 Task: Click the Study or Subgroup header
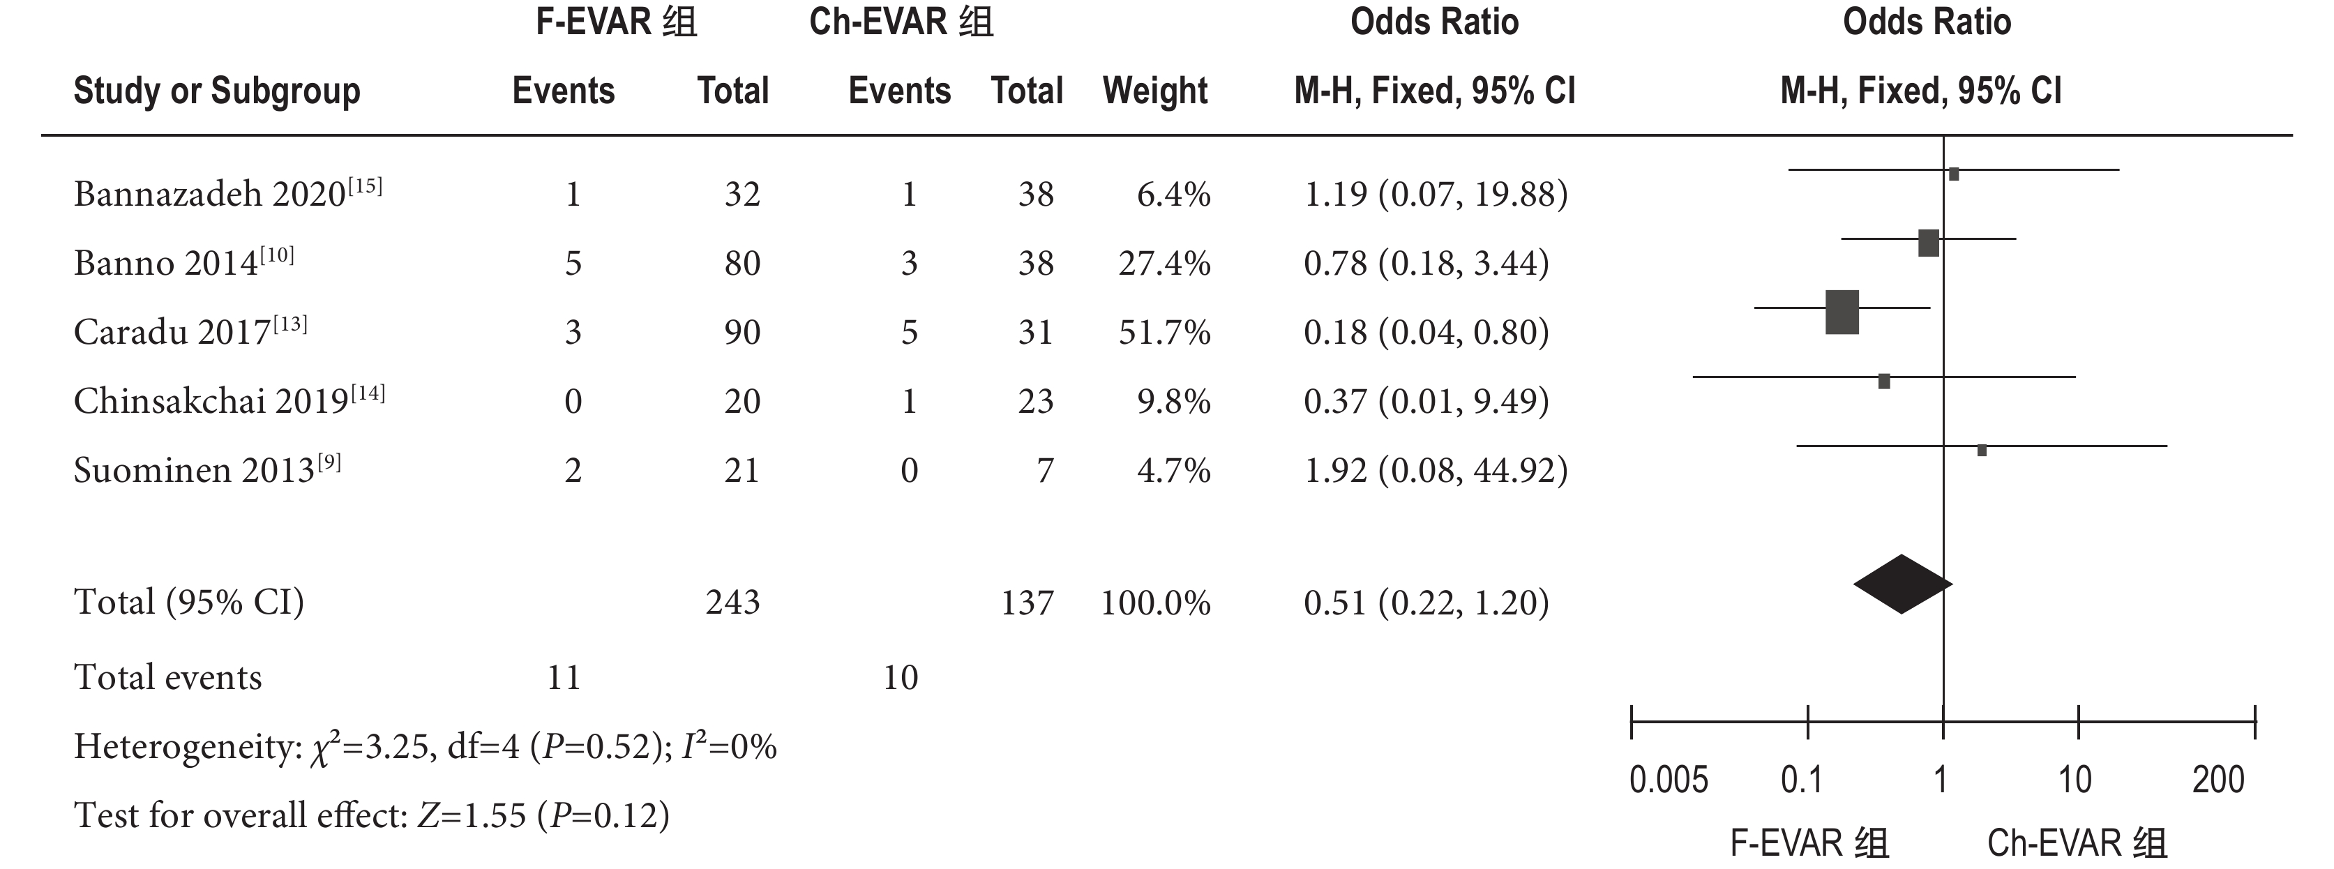[216, 91]
